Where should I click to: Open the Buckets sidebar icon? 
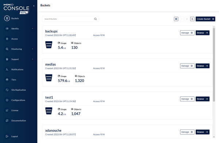click(x=7, y=18)
